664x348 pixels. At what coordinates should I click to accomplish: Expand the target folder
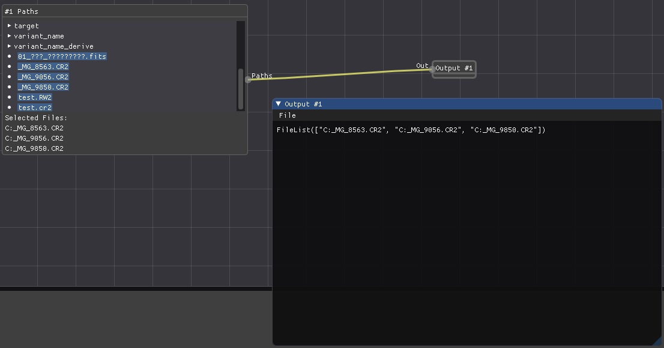pyautogui.click(x=10, y=26)
